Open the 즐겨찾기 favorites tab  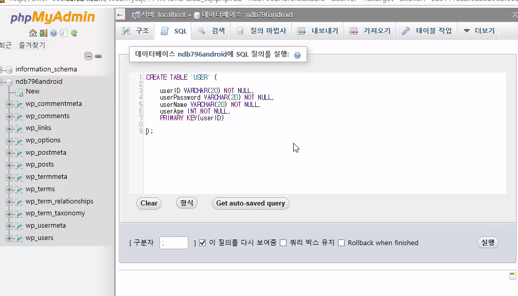point(32,45)
